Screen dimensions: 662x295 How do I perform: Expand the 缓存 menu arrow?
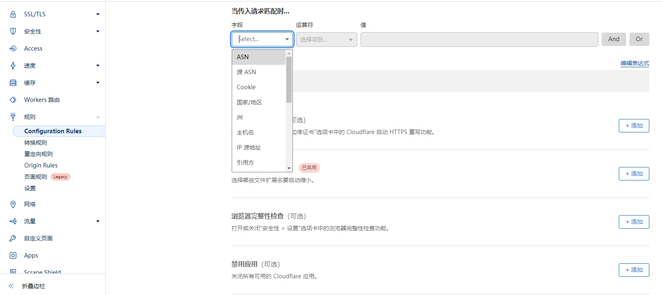point(98,83)
